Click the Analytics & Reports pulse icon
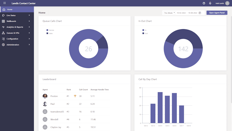232x131 pixels. pos(3,27)
